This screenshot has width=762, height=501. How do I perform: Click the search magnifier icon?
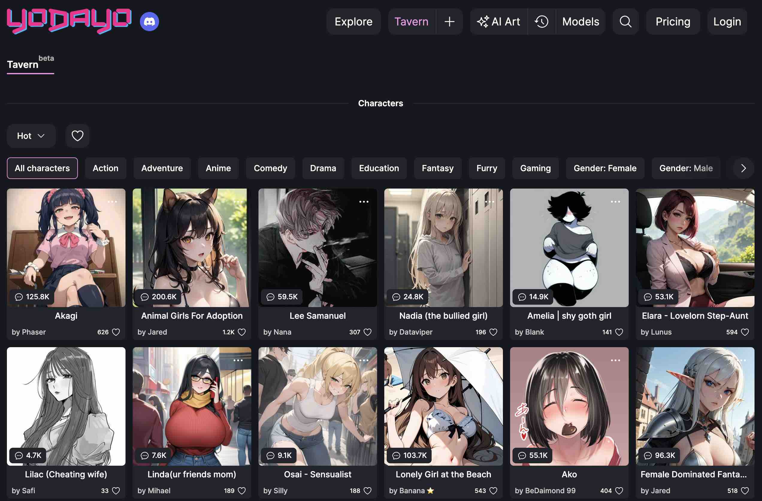[x=625, y=22]
